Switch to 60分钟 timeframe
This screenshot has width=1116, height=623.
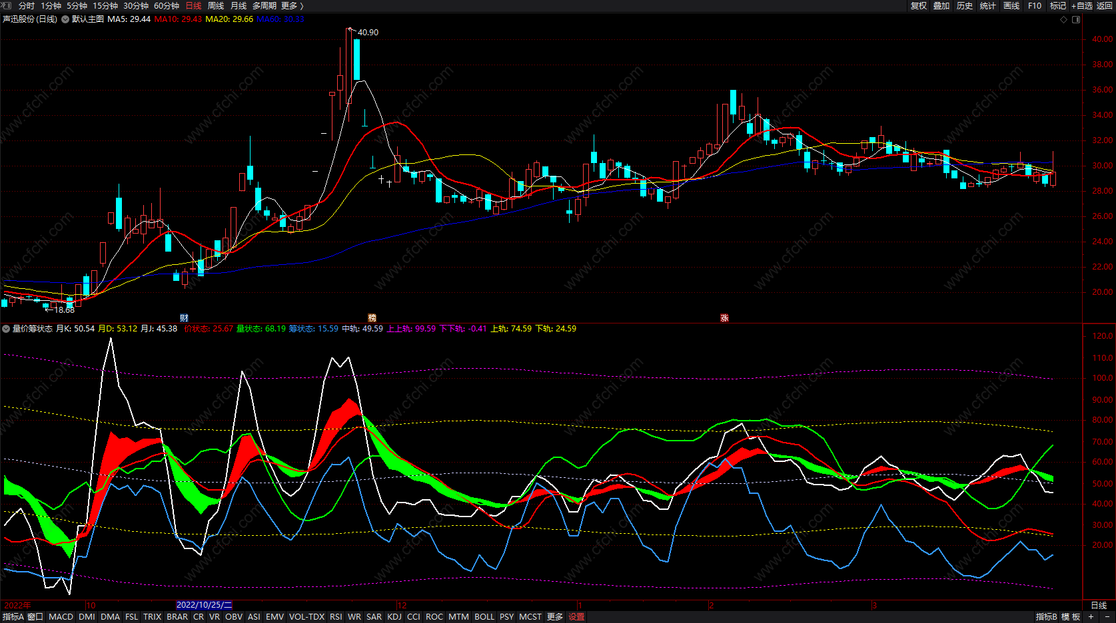coord(167,5)
